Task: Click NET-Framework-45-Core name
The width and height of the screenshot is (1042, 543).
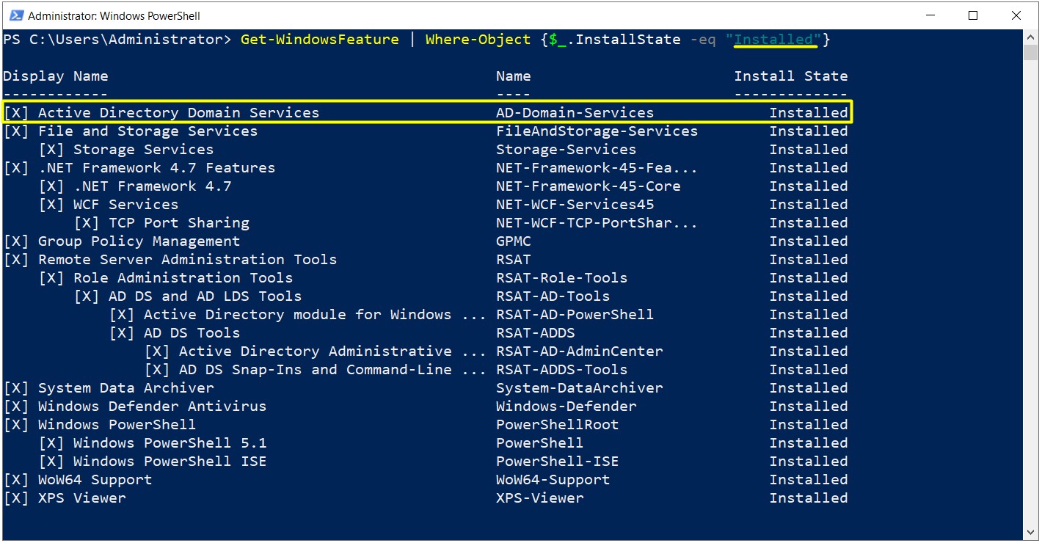Action: tap(589, 186)
